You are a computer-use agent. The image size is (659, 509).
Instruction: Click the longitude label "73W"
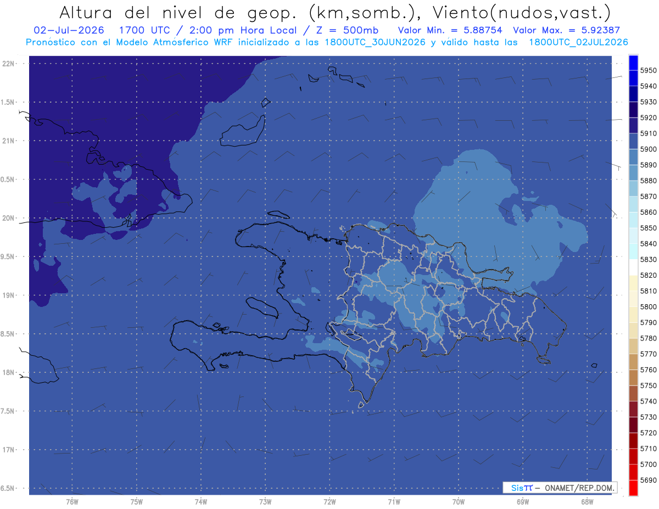(265, 502)
